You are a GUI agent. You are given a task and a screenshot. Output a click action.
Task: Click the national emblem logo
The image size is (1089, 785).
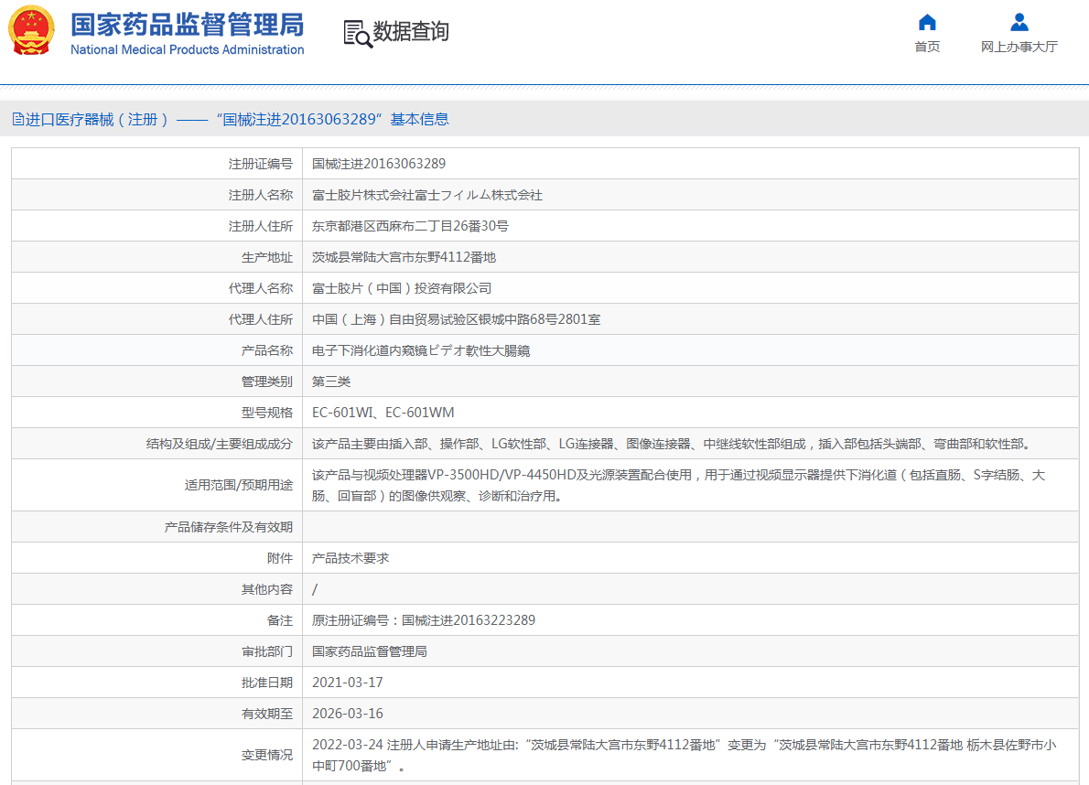pos(32,30)
